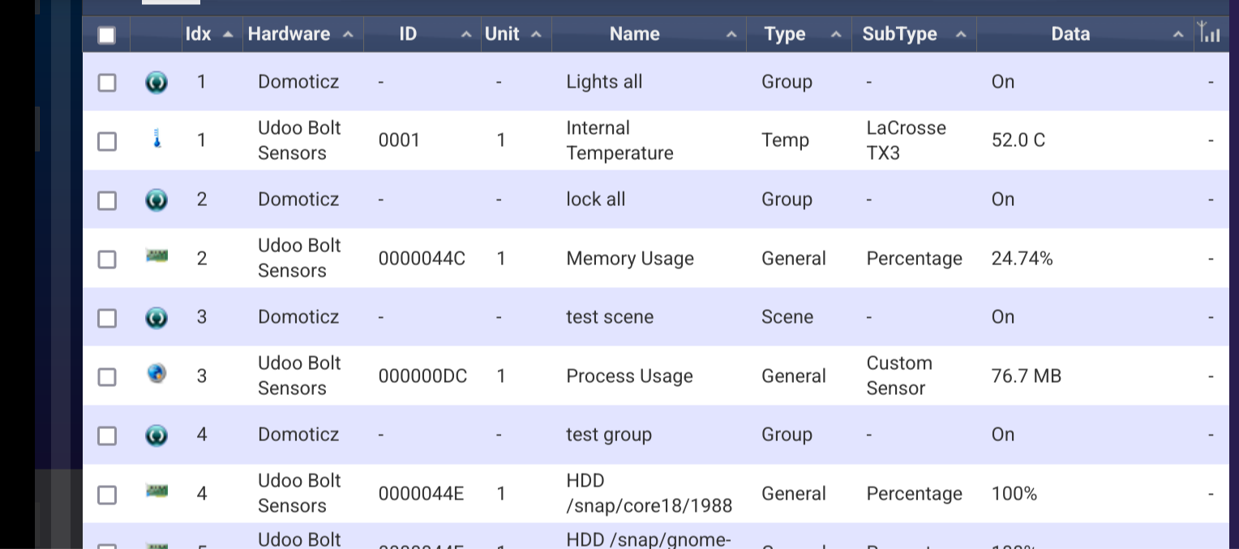The width and height of the screenshot is (1239, 549).
Task: Select the 'lock all' name cell
Action: 596,199
